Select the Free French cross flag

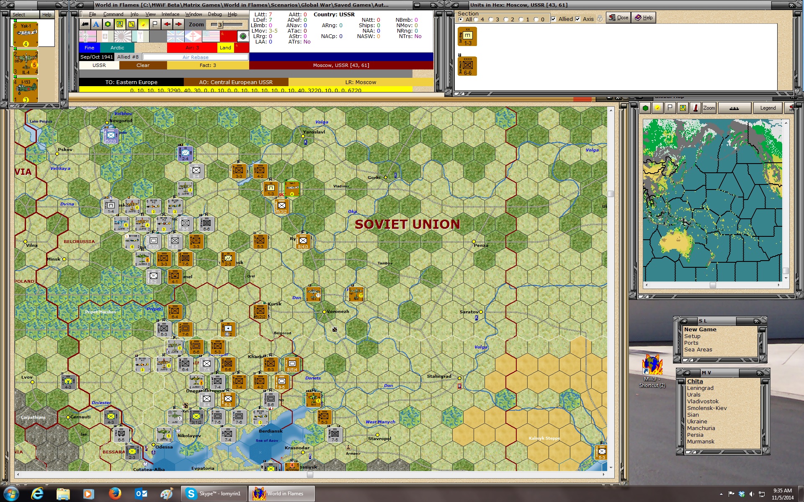pos(193,36)
